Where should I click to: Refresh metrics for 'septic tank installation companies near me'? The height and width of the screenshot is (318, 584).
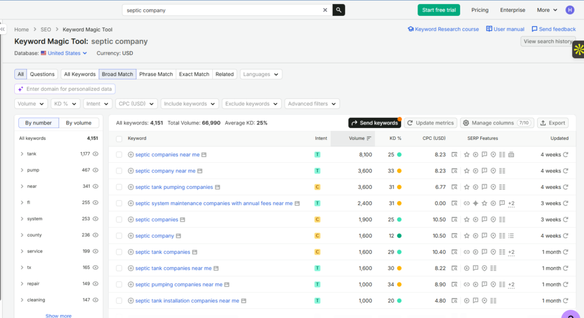566,301
